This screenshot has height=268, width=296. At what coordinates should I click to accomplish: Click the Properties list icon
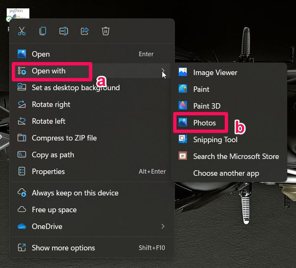[22, 171]
